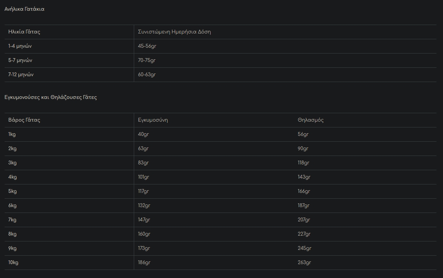Select the "7-12 μηνών" age cell

coord(21,75)
